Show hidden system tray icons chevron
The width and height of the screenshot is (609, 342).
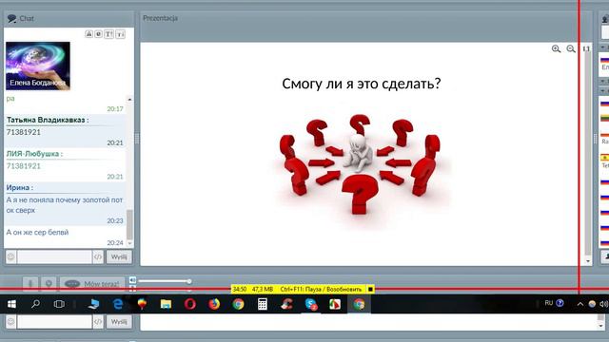(x=580, y=304)
